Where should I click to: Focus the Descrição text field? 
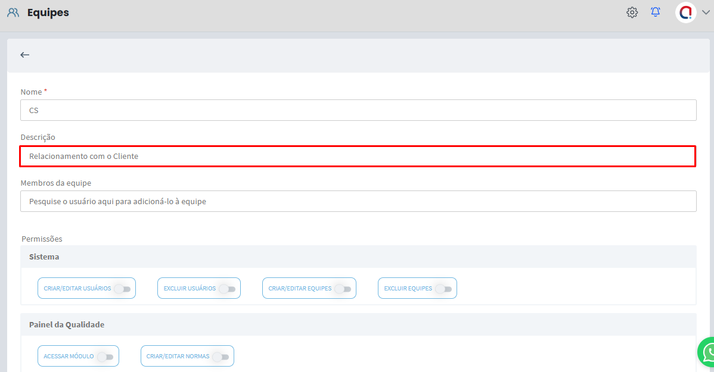click(x=358, y=156)
